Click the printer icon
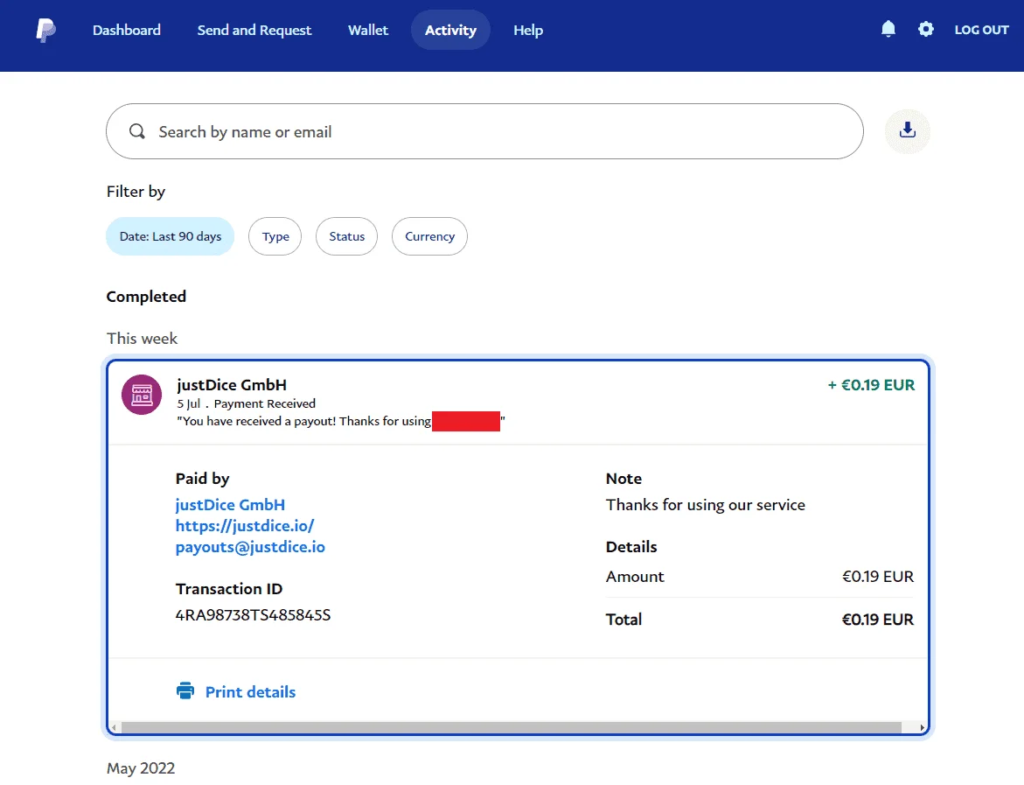The height and width of the screenshot is (785, 1024). [x=185, y=690]
